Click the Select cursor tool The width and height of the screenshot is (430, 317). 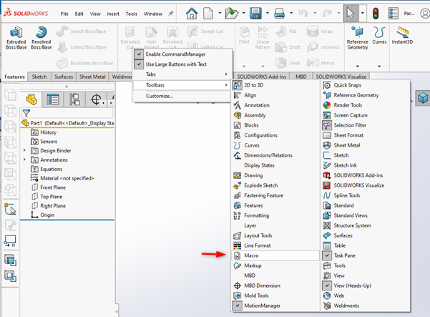pos(351,13)
